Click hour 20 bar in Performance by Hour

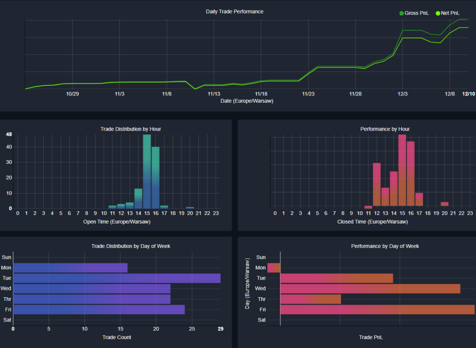444,204
